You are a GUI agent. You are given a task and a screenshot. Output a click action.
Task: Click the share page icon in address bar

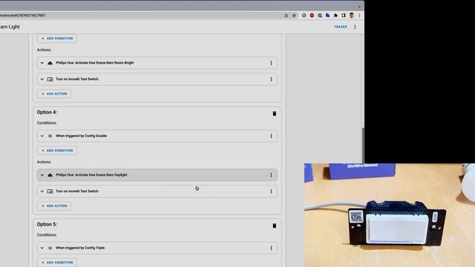[x=286, y=16]
